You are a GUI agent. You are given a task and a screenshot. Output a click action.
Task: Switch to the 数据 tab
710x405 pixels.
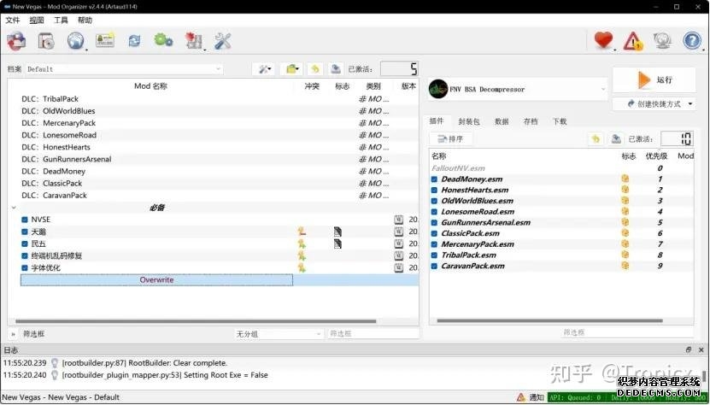point(502,121)
